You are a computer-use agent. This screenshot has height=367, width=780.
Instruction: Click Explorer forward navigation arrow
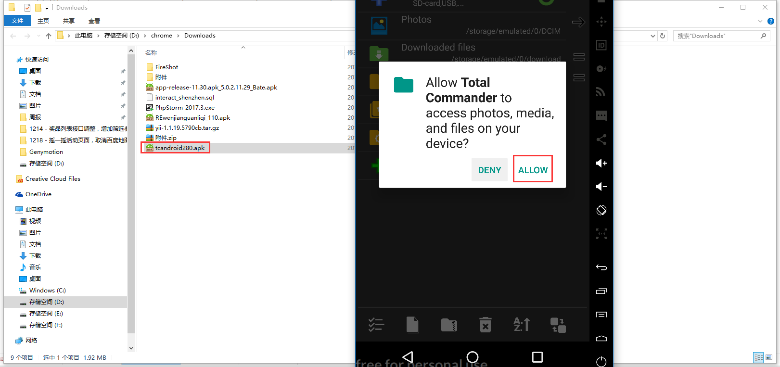(x=27, y=36)
